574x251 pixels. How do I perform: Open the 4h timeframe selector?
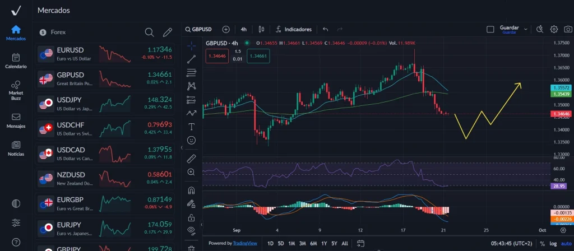pyautogui.click(x=244, y=29)
